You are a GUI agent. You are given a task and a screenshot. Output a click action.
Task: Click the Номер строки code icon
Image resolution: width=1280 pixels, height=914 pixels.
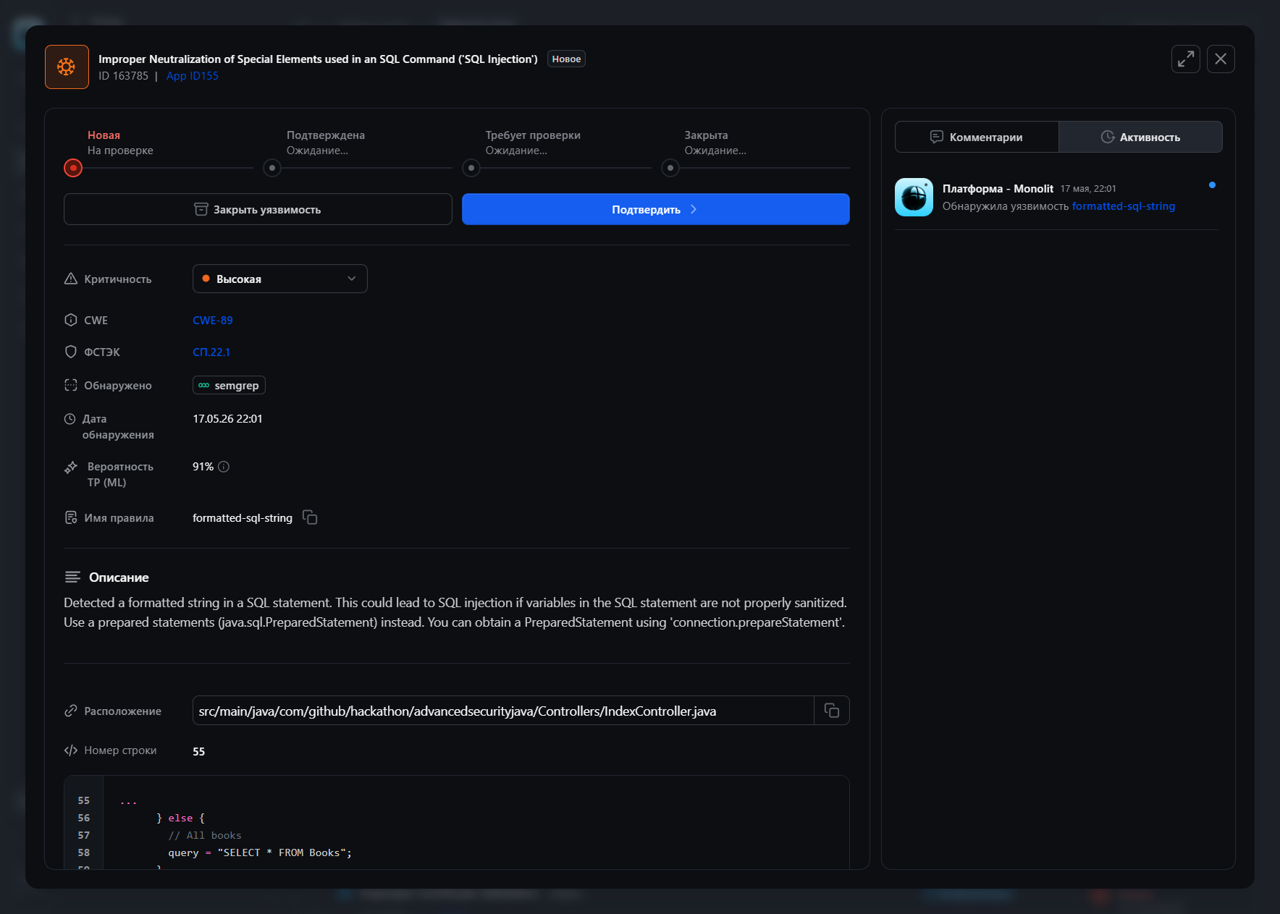point(71,750)
